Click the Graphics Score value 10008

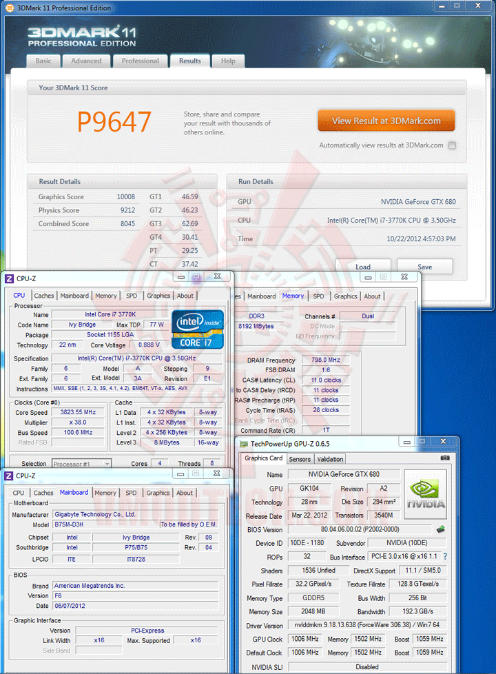pyautogui.click(x=126, y=197)
